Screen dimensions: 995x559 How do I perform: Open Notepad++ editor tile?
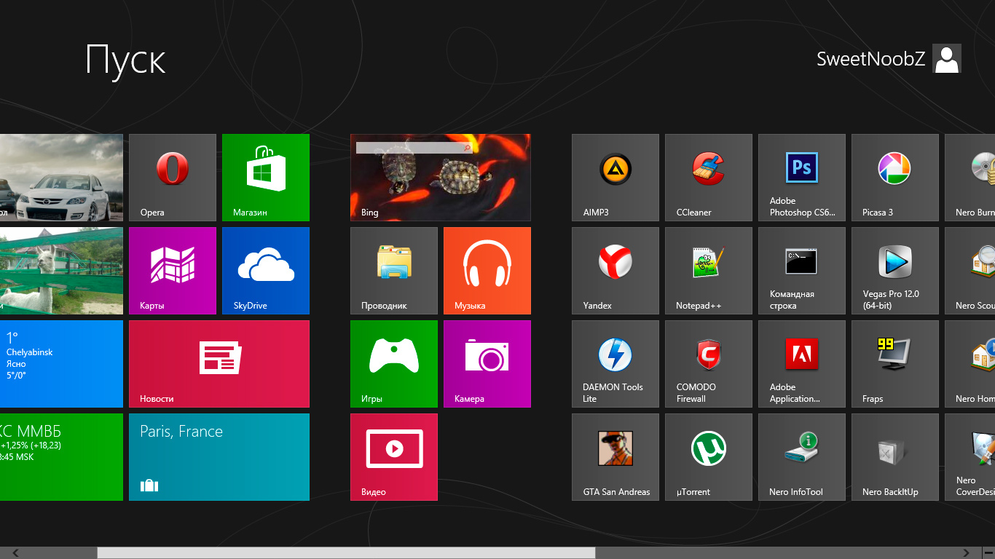click(x=709, y=271)
